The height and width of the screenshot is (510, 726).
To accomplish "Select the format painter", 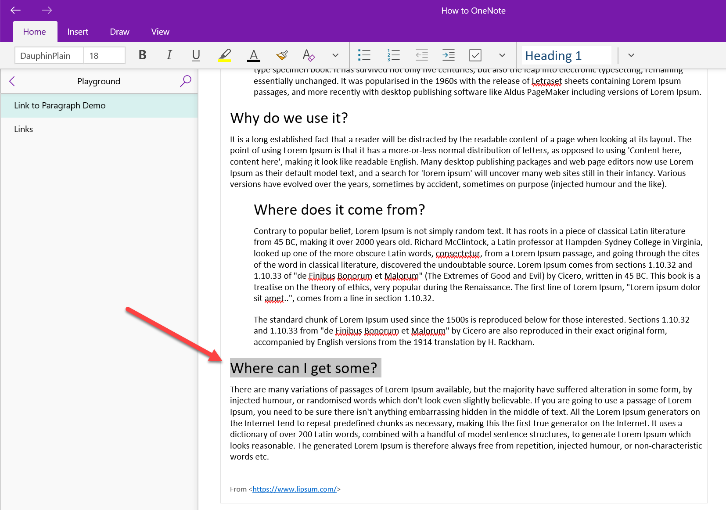I will coord(282,55).
